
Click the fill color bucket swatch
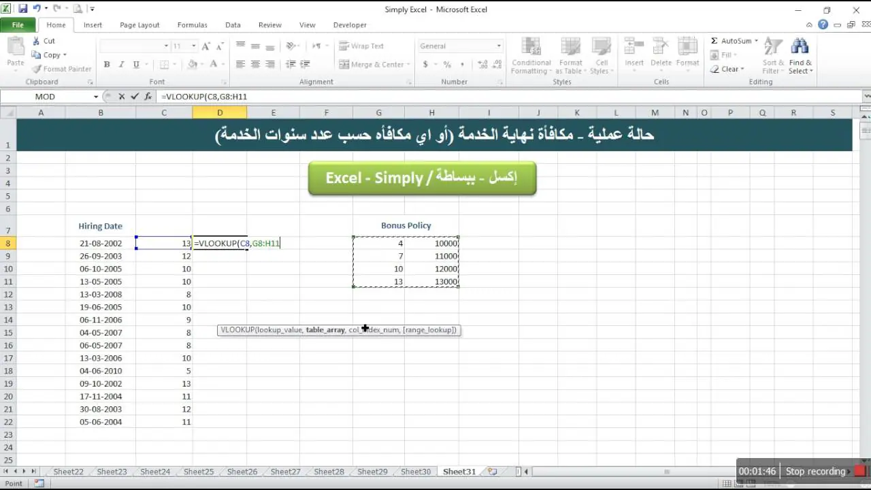(x=192, y=65)
